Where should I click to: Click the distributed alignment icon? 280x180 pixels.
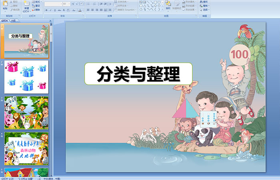[x=105, y=10]
